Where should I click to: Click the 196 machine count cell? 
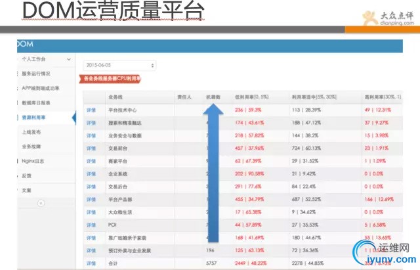210,250
